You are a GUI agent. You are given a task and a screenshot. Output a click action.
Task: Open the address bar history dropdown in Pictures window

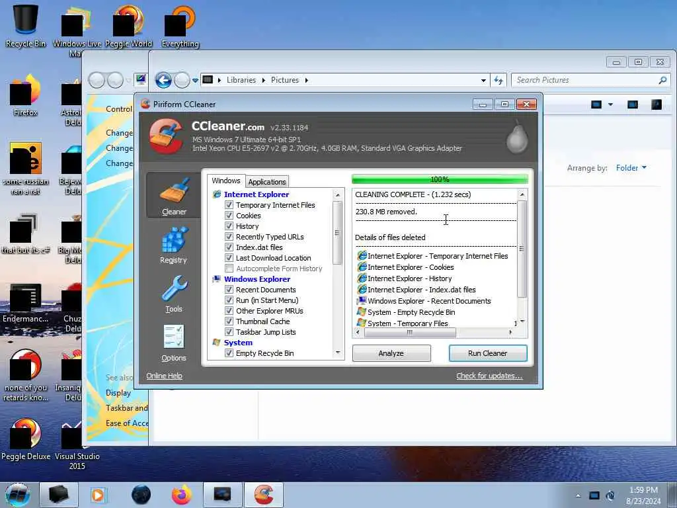click(483, 80)
